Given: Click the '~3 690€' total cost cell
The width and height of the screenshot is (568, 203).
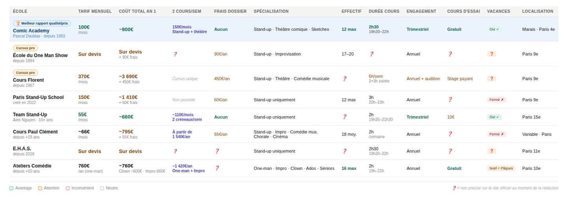Looking at the screenshot, I should pos(128,76).
